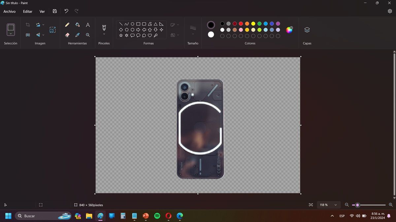The image size is (396, 222).
Task: Open the Ver menu
Action: [x=42, y=12]
